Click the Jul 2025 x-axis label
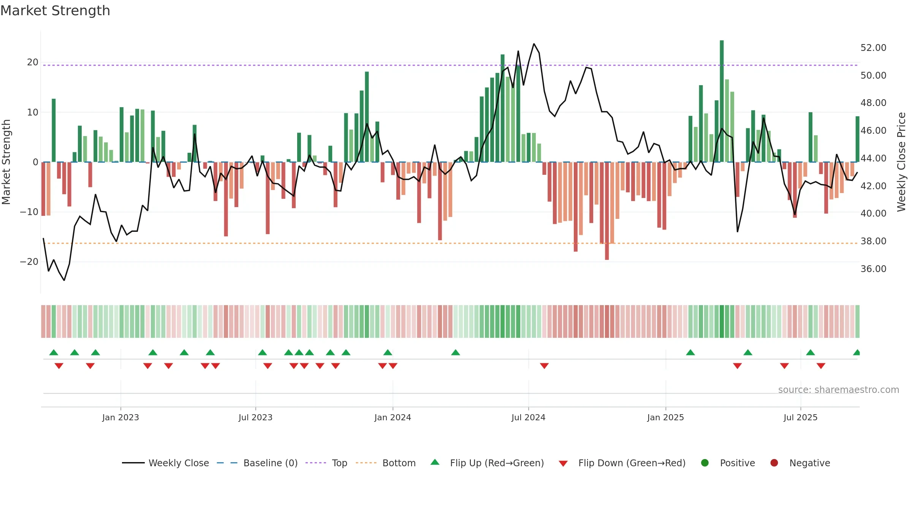This screenshot has height=513, width=912. point(800,417)
